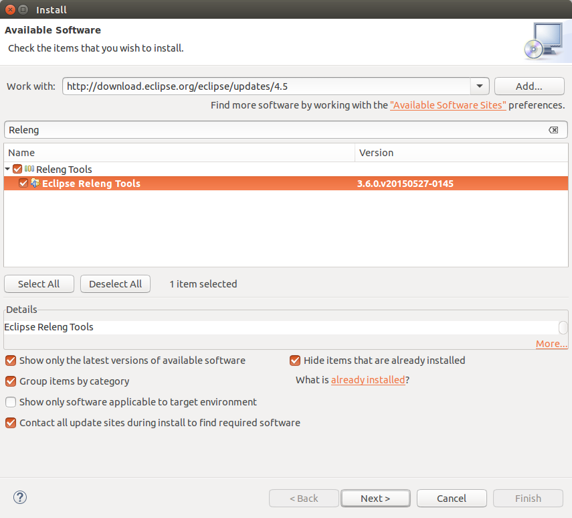The image size is (572, 518).
Task: Click Select All button
Action: [x=39, y=284]
